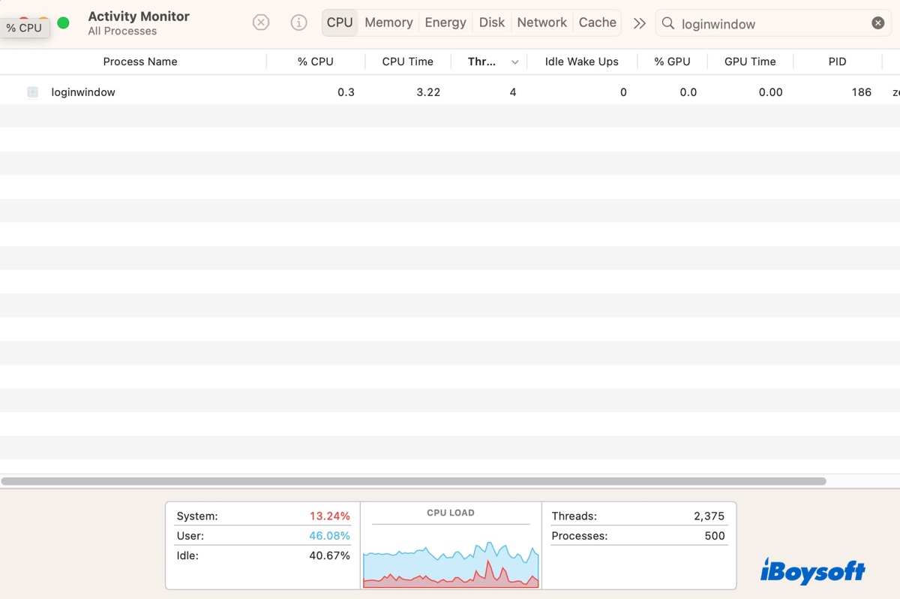Open the process info inspector icon

point(298,23)
